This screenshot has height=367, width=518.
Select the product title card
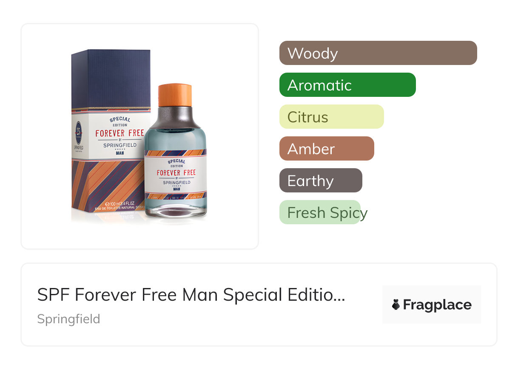[259, 305]
